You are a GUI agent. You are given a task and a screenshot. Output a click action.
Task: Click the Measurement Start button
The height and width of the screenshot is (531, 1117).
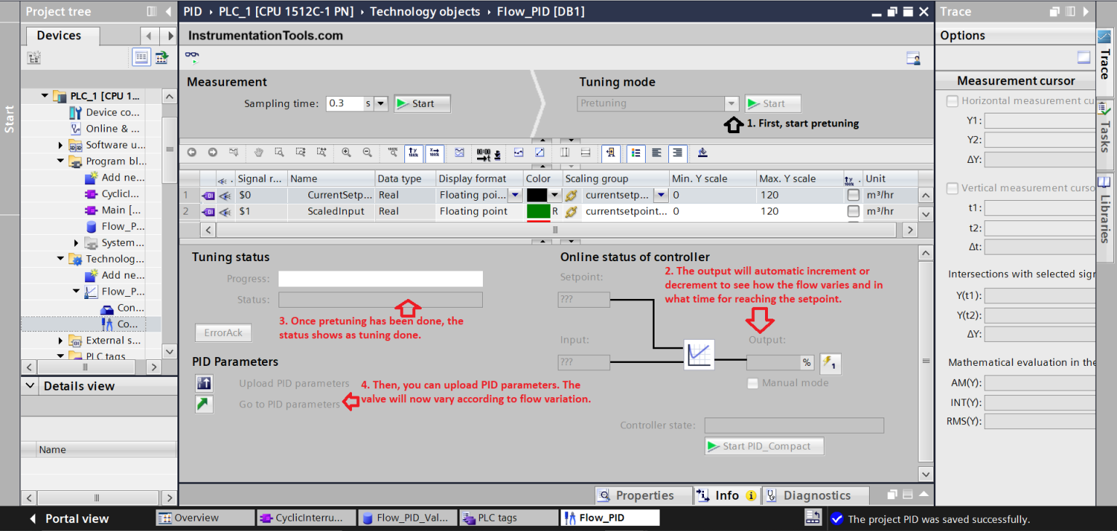pyautogui.click(x=423, y=104)
